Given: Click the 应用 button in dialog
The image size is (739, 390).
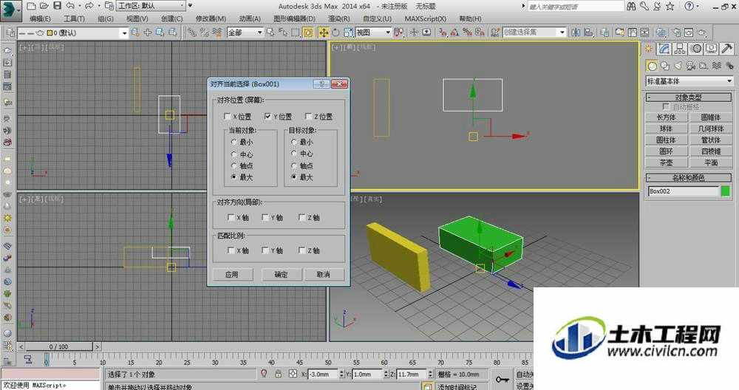Looking at the screenshot, I should click(x=232, y=274).
